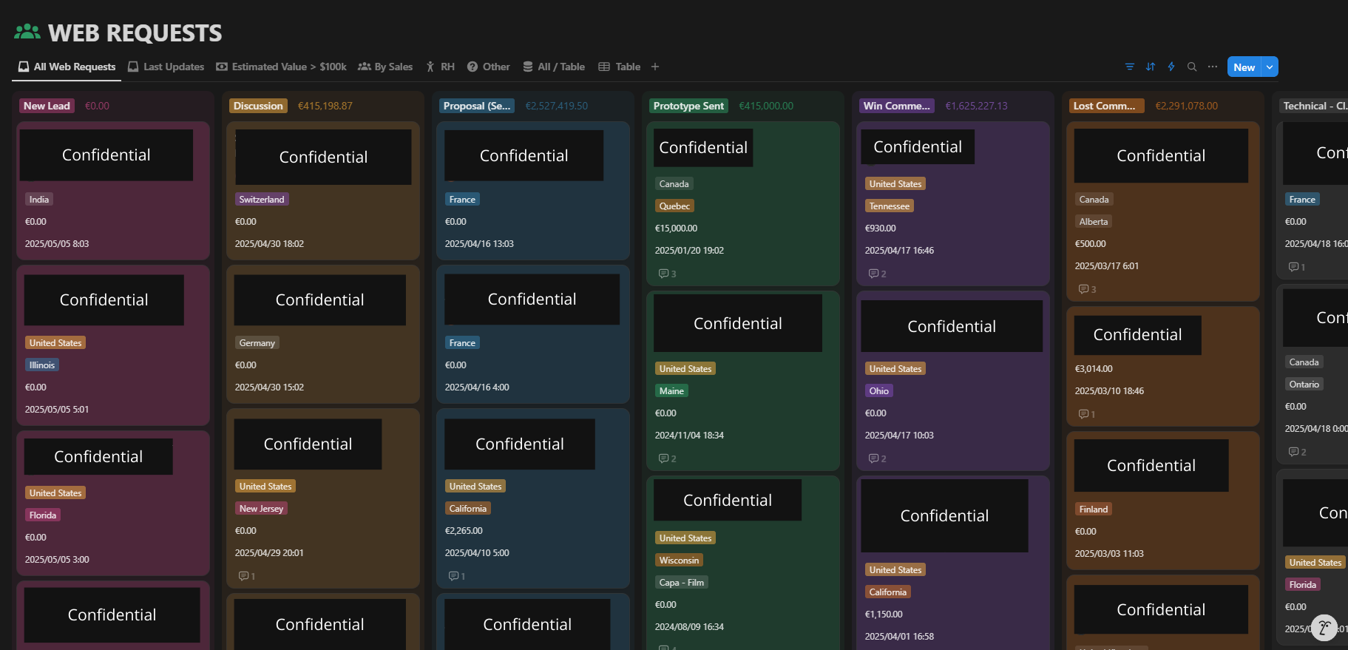Image resolution: width=1348 pixels, height=650 pixels.
Task: Click the sort arrows icon
Action: coord(1150,67)
